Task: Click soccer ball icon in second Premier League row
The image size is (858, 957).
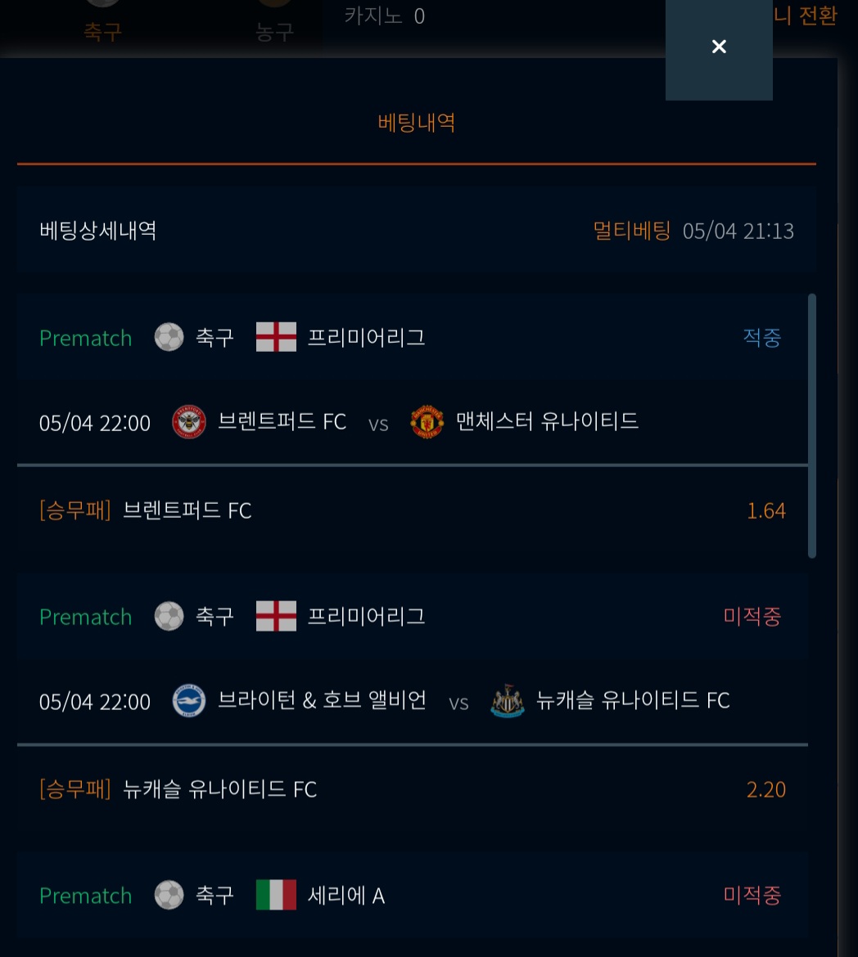Action: 169,616
